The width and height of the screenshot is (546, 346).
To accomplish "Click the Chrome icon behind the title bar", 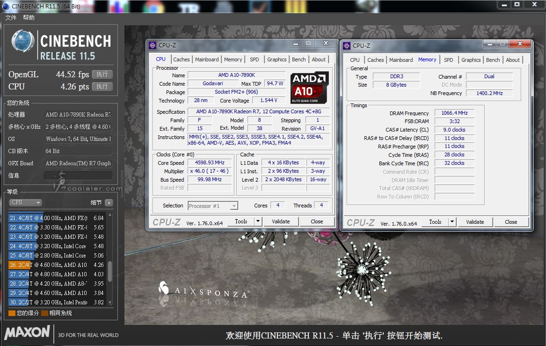I will pos(150,7).
